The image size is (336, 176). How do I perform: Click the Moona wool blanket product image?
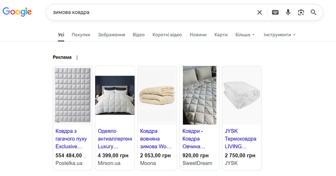coord(157,95)
